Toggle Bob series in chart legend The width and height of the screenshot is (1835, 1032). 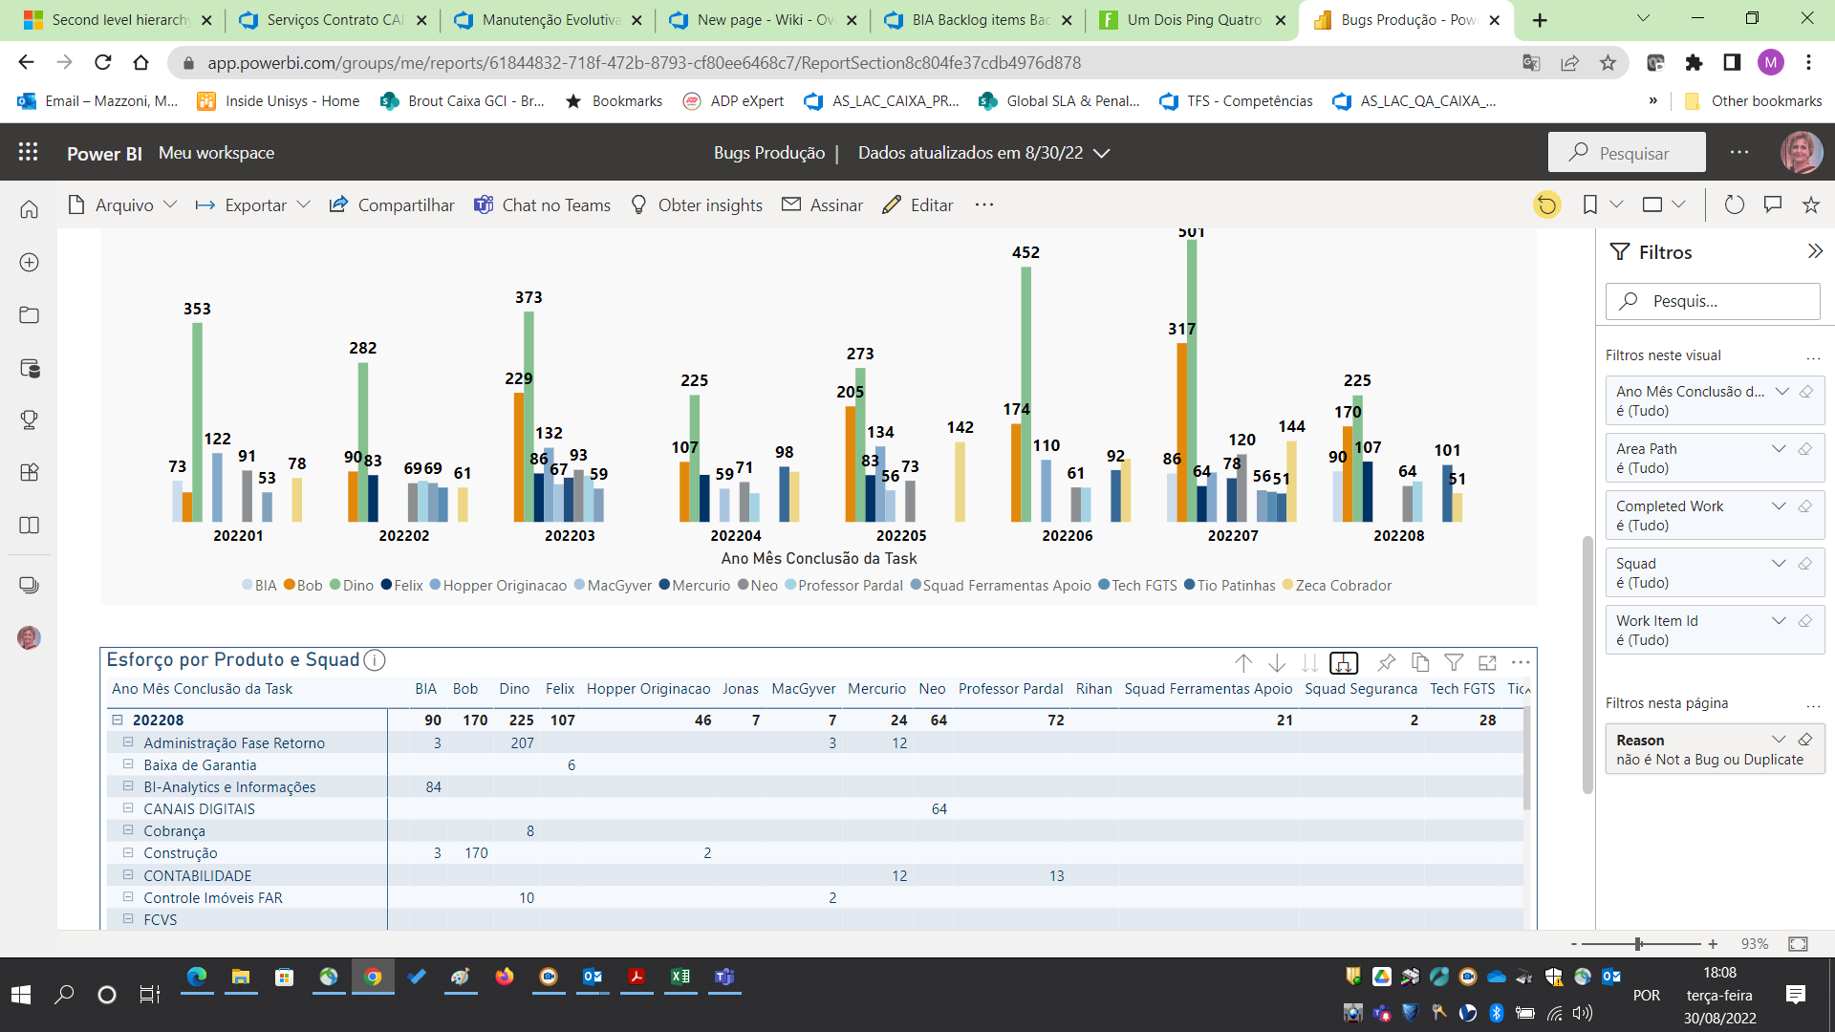[x=303, y=586]
